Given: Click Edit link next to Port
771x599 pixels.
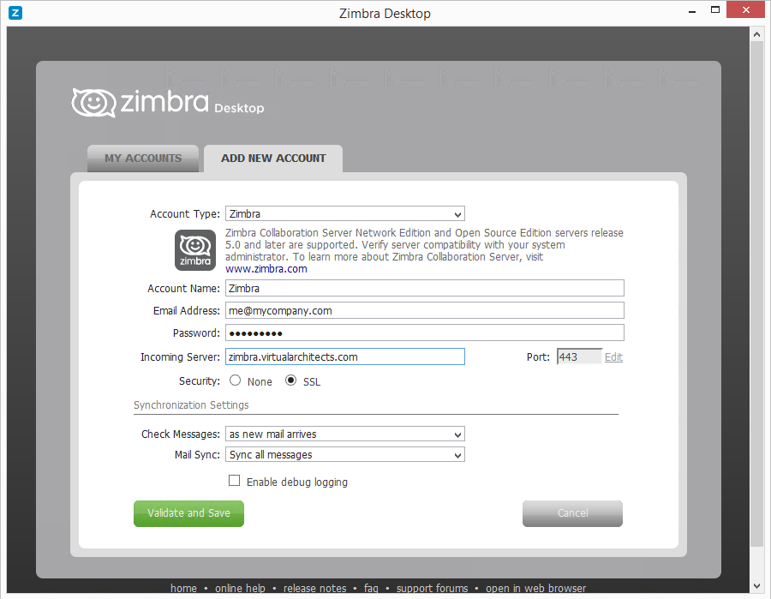Looking at the screenshot, I should tap(613, 357).
